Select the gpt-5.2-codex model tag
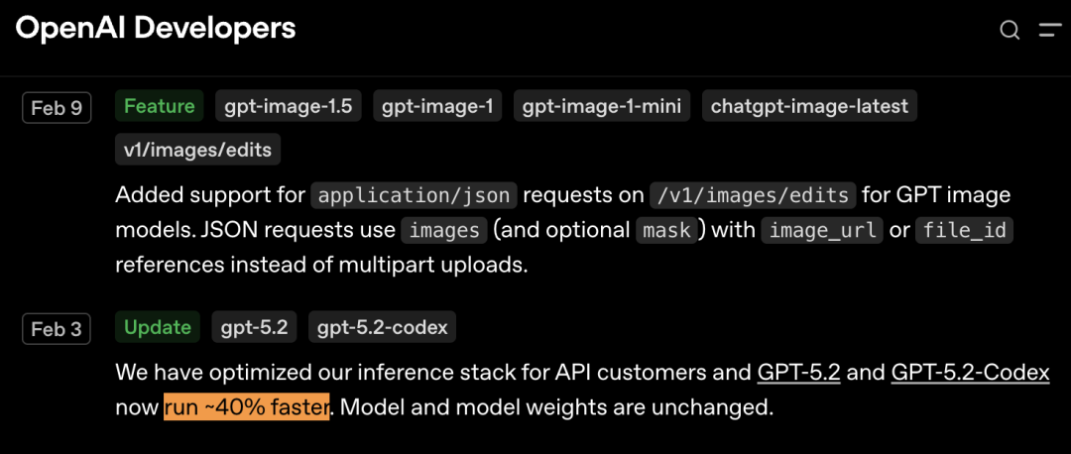 [x=382, y=327]
